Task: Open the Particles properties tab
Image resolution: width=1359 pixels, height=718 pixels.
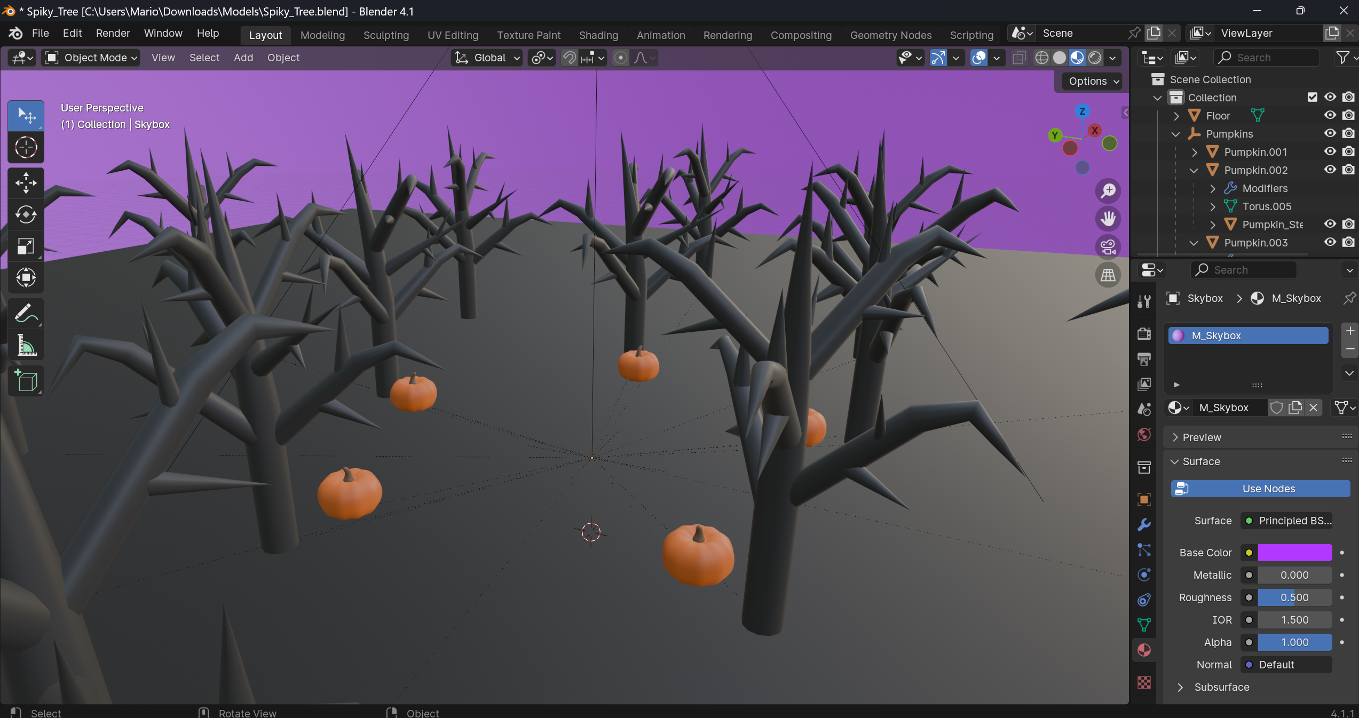Action: [1144, 549]
